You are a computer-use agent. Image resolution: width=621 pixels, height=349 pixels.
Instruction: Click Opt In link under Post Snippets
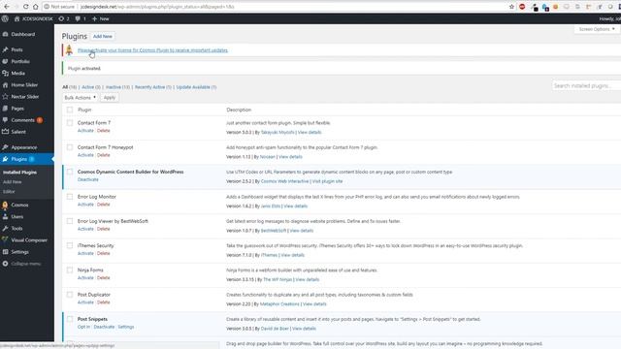click(83, 327)
